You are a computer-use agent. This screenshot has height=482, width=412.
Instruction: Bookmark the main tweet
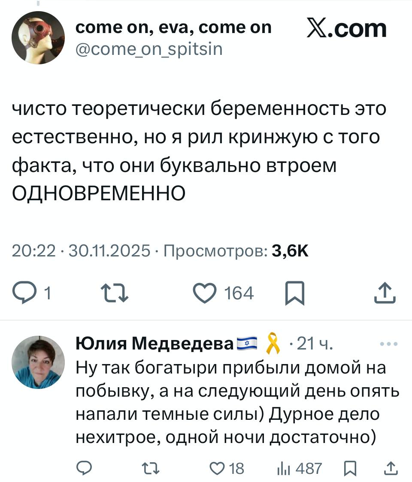click(x=295, y=294)
